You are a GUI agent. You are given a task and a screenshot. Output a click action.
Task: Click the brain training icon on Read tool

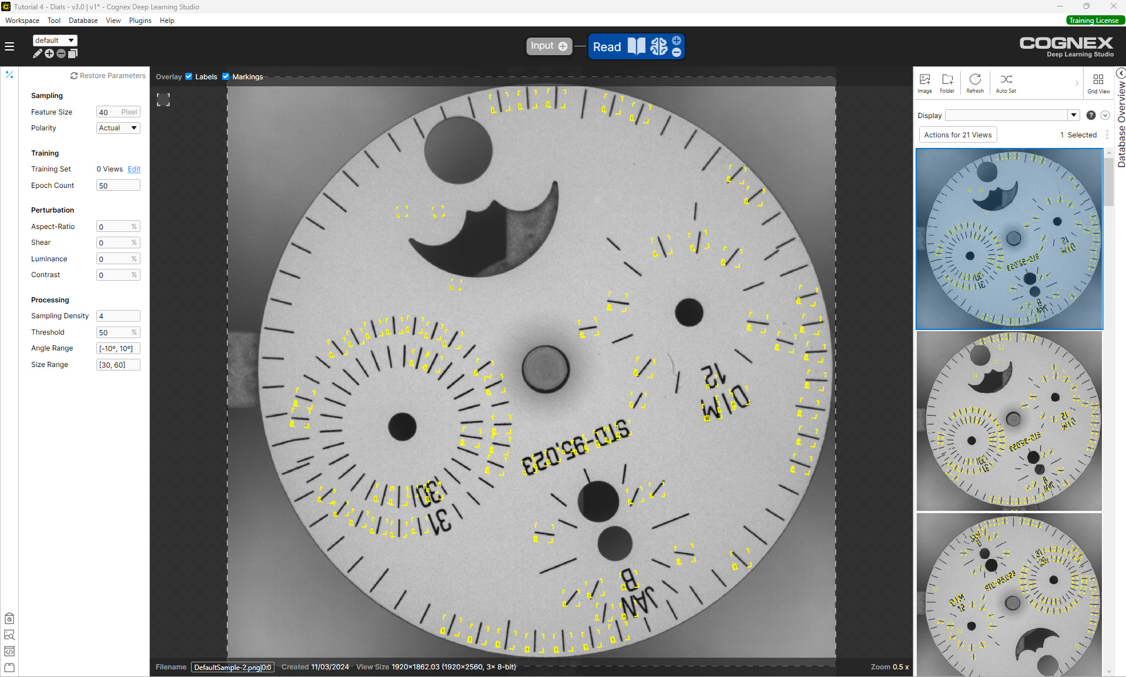pyautogui.click(x=658, y=46)
